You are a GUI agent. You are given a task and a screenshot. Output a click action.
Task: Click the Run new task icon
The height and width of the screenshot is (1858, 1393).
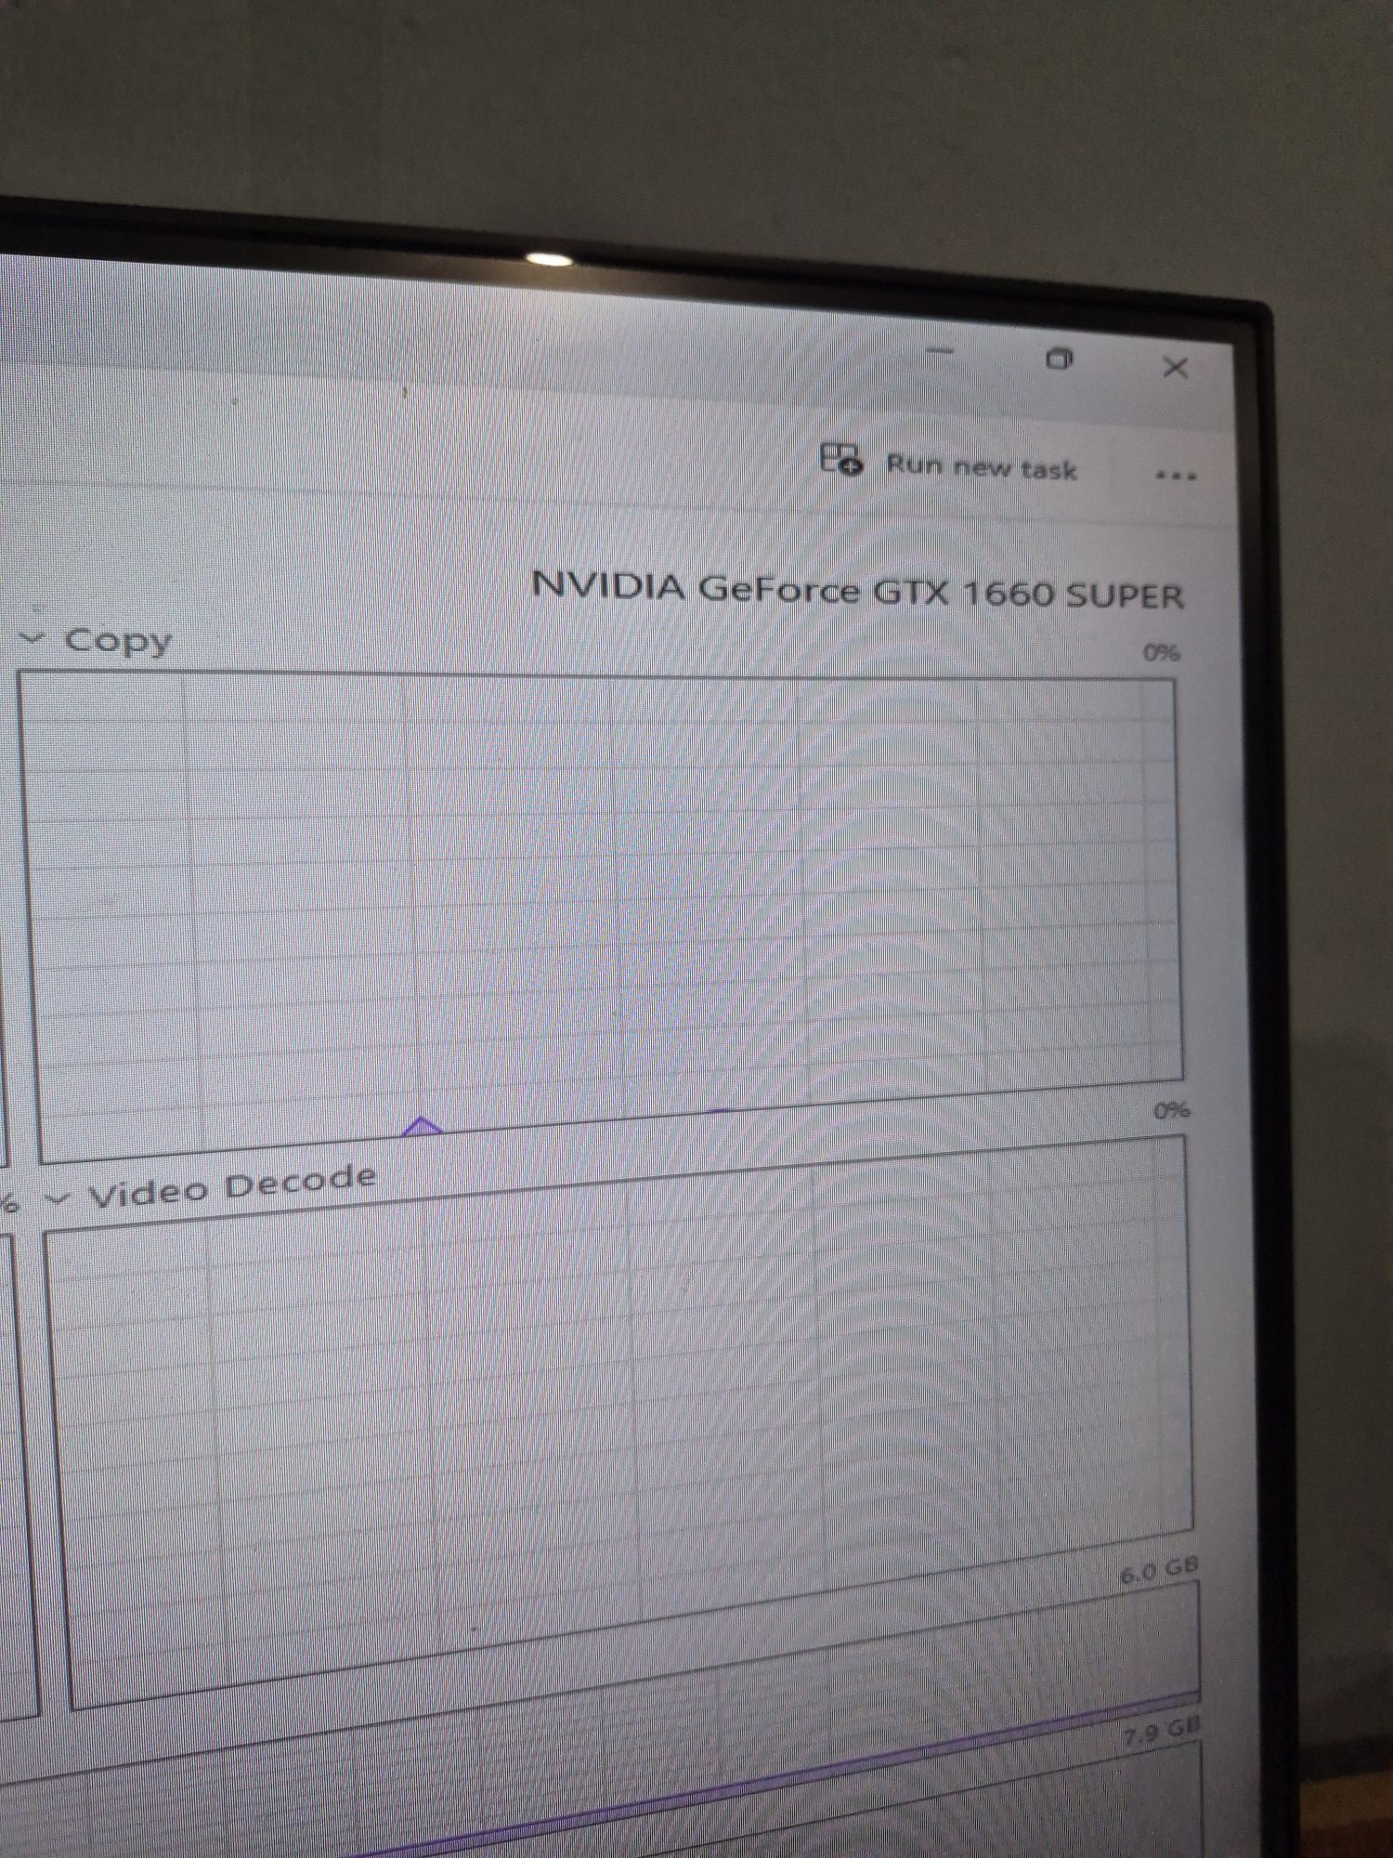pos(841,459)
